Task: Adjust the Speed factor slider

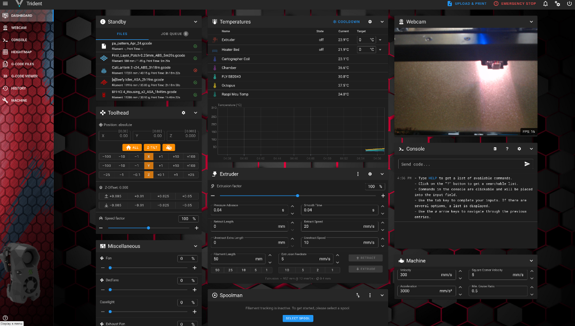Action: pyautogui.click(x=149, y=228)
